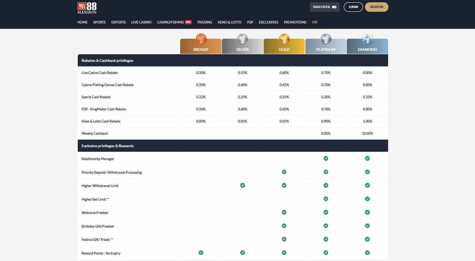Click Gold checkmark for Priority Deposit/Withdrawal Processing
Screen dimensions: 475x261
[284, 172]
